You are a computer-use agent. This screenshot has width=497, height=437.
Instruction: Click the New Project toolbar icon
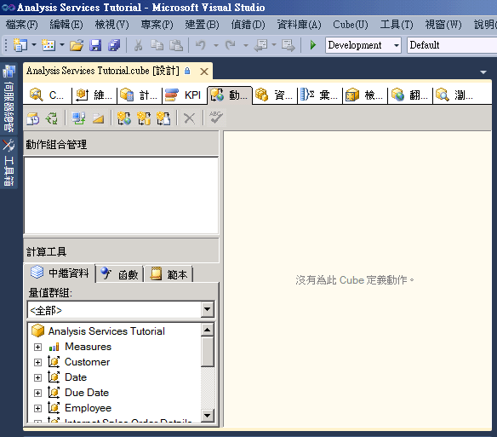(20, 45)
